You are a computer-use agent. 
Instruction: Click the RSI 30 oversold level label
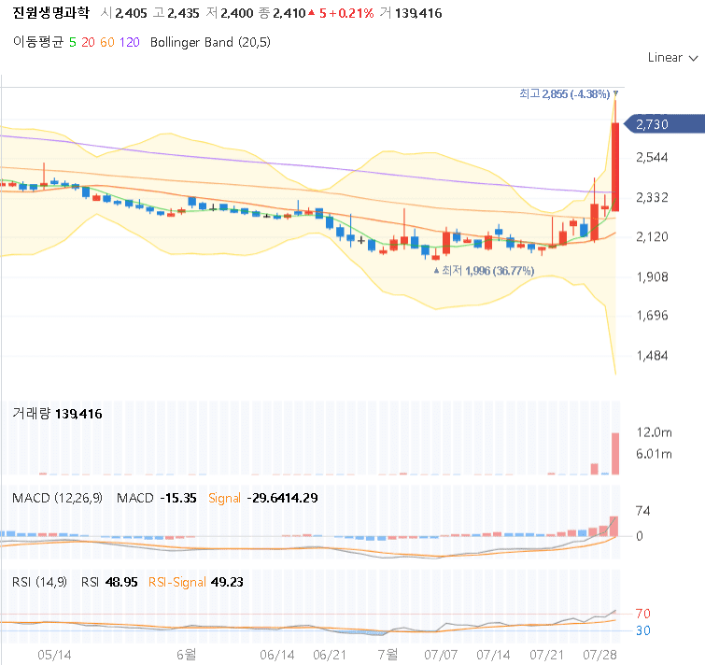[x=643, y=630]
